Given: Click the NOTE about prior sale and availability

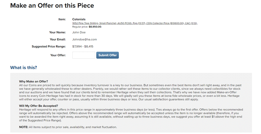Looking at the screenshot, I should (68, 127).
